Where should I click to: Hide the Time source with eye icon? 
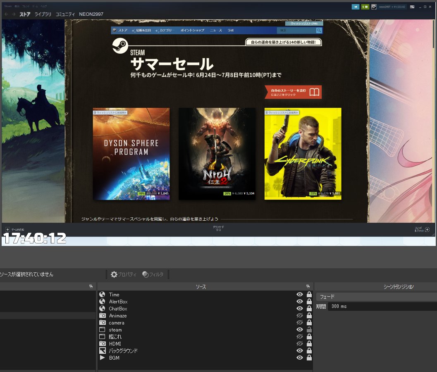[x=300, y=294]
